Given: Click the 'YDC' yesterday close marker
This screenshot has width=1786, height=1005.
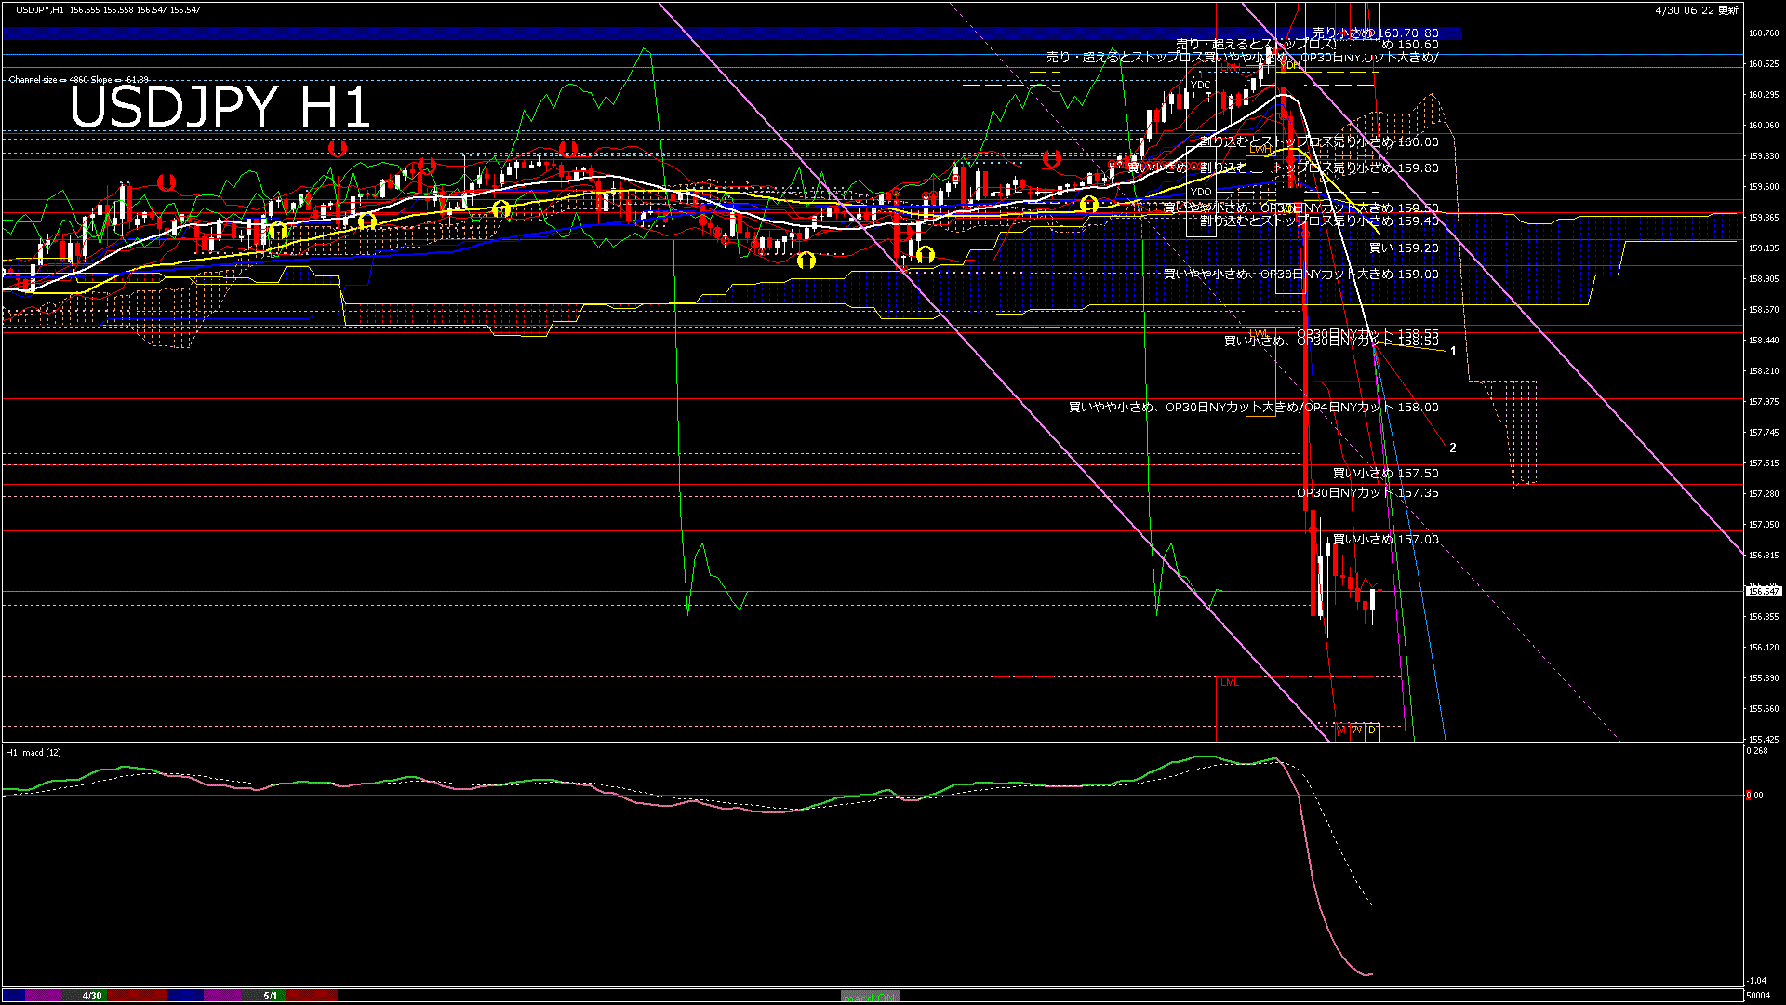Looking at the screenshot, I should [x=1201, y=85].
